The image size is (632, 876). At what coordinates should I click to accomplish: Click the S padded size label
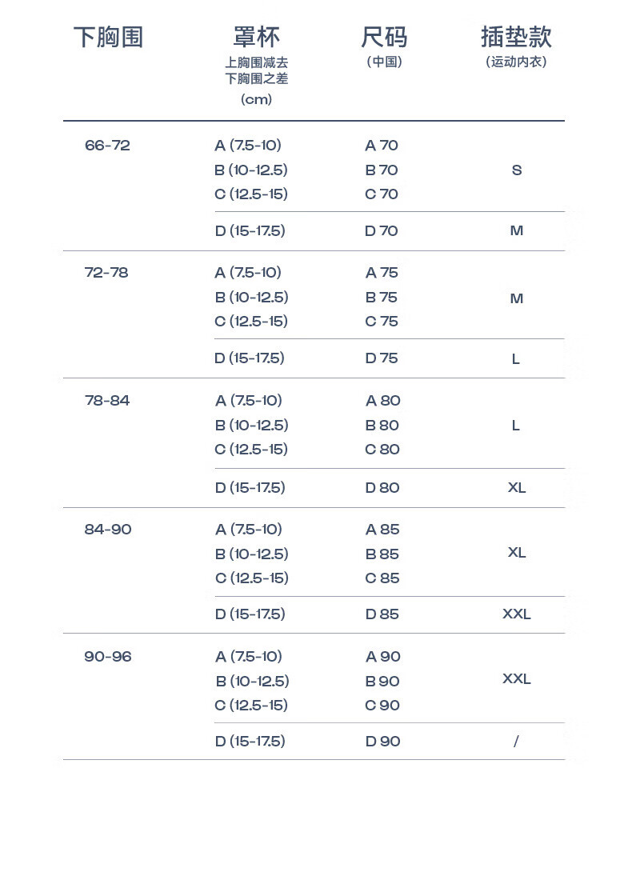tap(517, 170)
